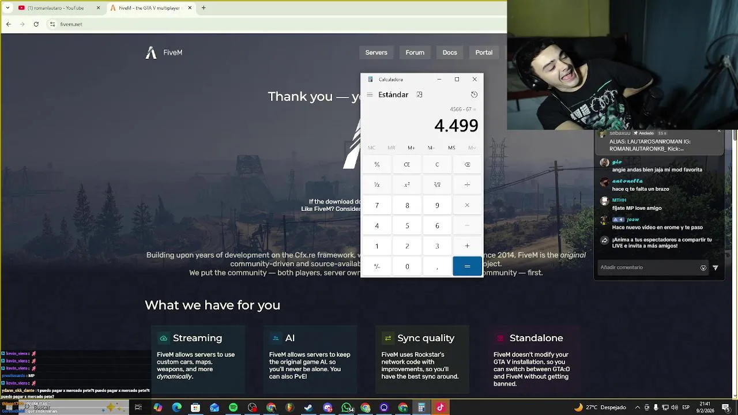Screen dimensions: 738x415
Task: Click the CE key in Calculator
Action: click(406, 164)
